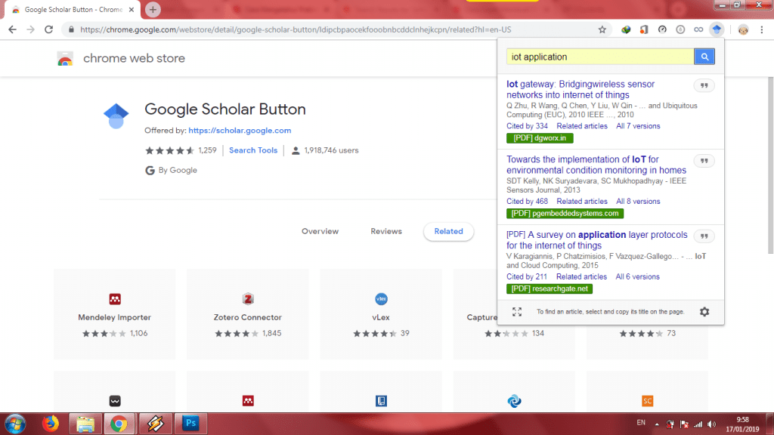Screen dimensions: 774x435
Task: Open the [PDF] dgworx.in link
Action: coord(540,138)
